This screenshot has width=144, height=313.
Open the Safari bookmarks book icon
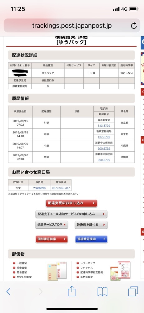tap(102, 292)
